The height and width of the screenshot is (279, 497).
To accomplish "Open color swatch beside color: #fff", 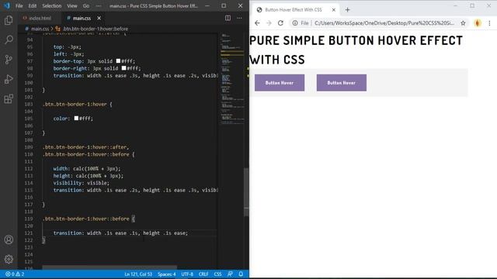I will [x=76, y=119].
